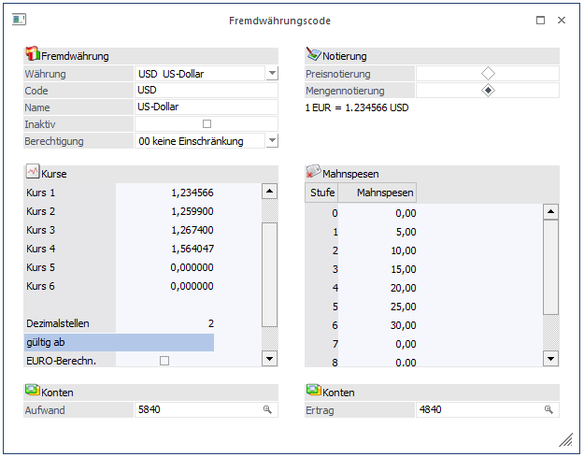Open the Ertrag account lookup magnifier
The width and height of the screenshot is (584, 457).
[548, 409]
